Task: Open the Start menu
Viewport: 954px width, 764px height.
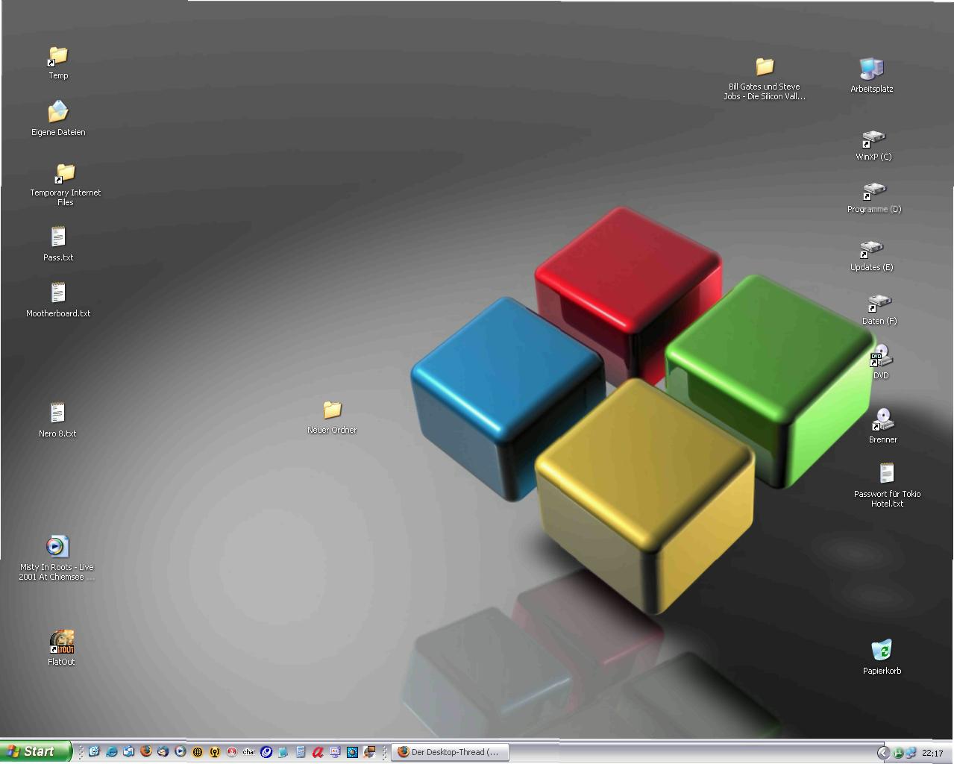Action: pos(35,751)
